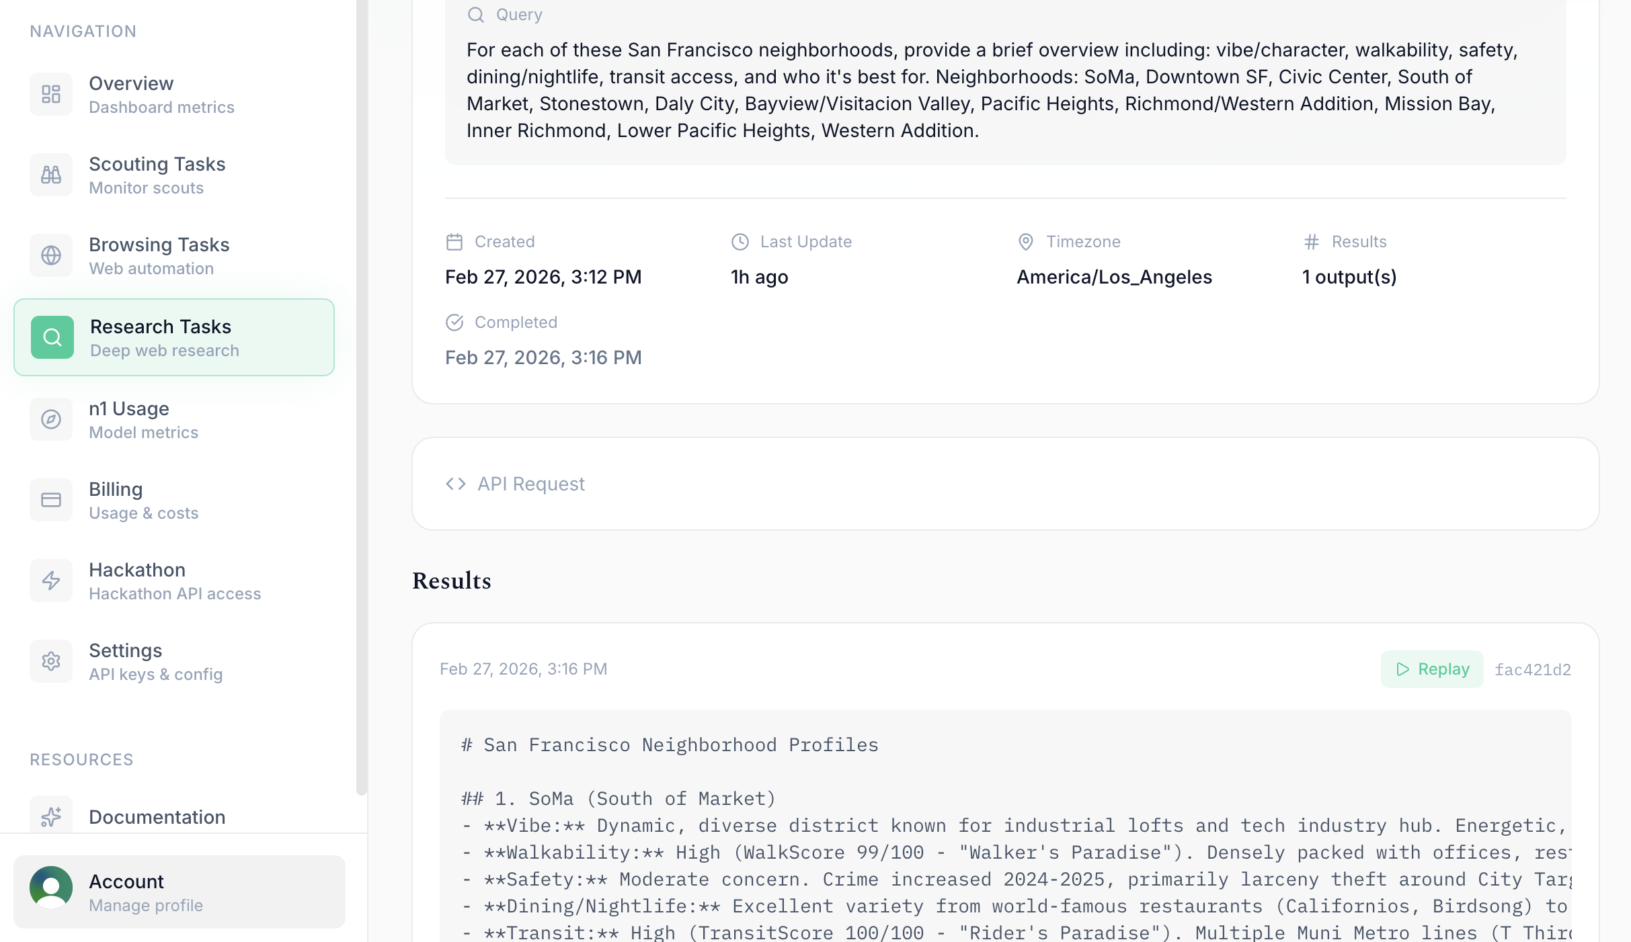Click the n1 Usage compass icon

click(51, 419)
